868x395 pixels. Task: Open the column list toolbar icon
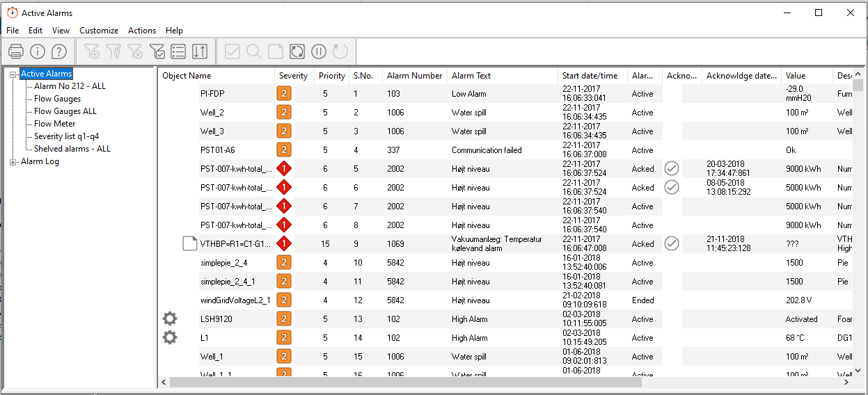(178, 51)
